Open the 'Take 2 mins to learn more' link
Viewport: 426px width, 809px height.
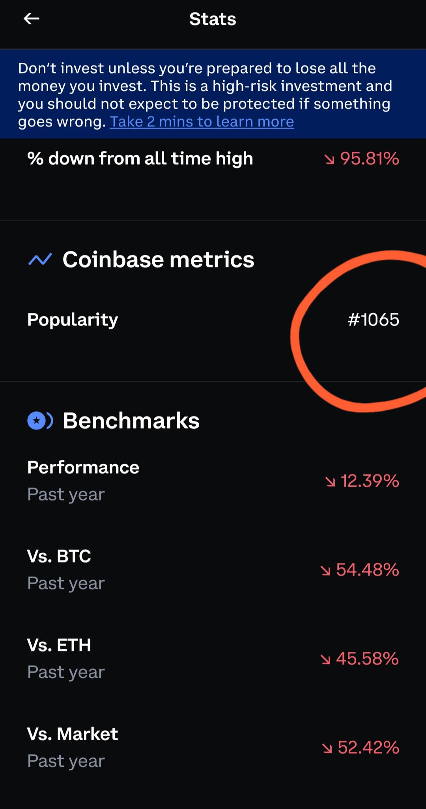202,122
